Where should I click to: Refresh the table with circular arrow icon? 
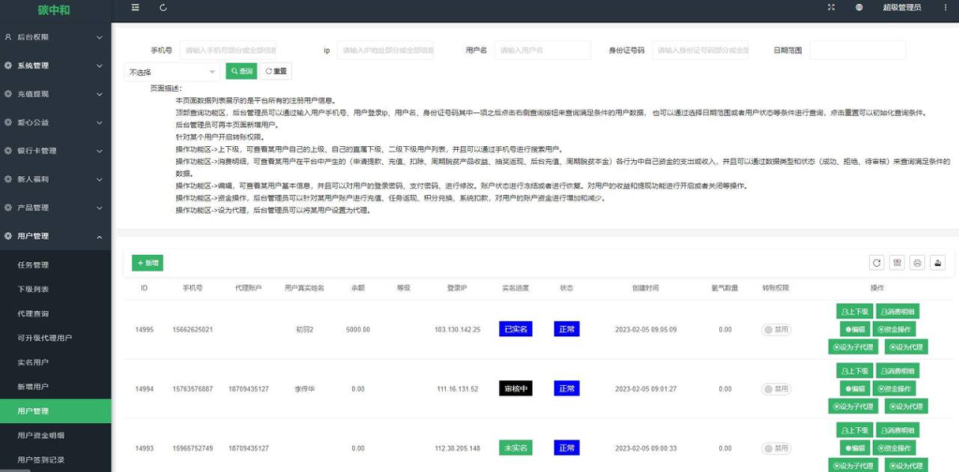[x=877, y=263]
